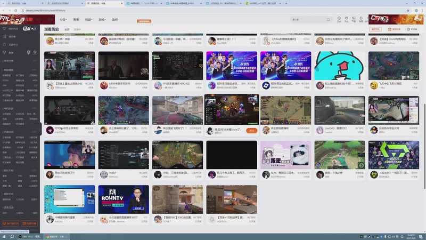Open the blank black stream thumbnail
Screen dimensions: 426x240
tap(232, 155)
